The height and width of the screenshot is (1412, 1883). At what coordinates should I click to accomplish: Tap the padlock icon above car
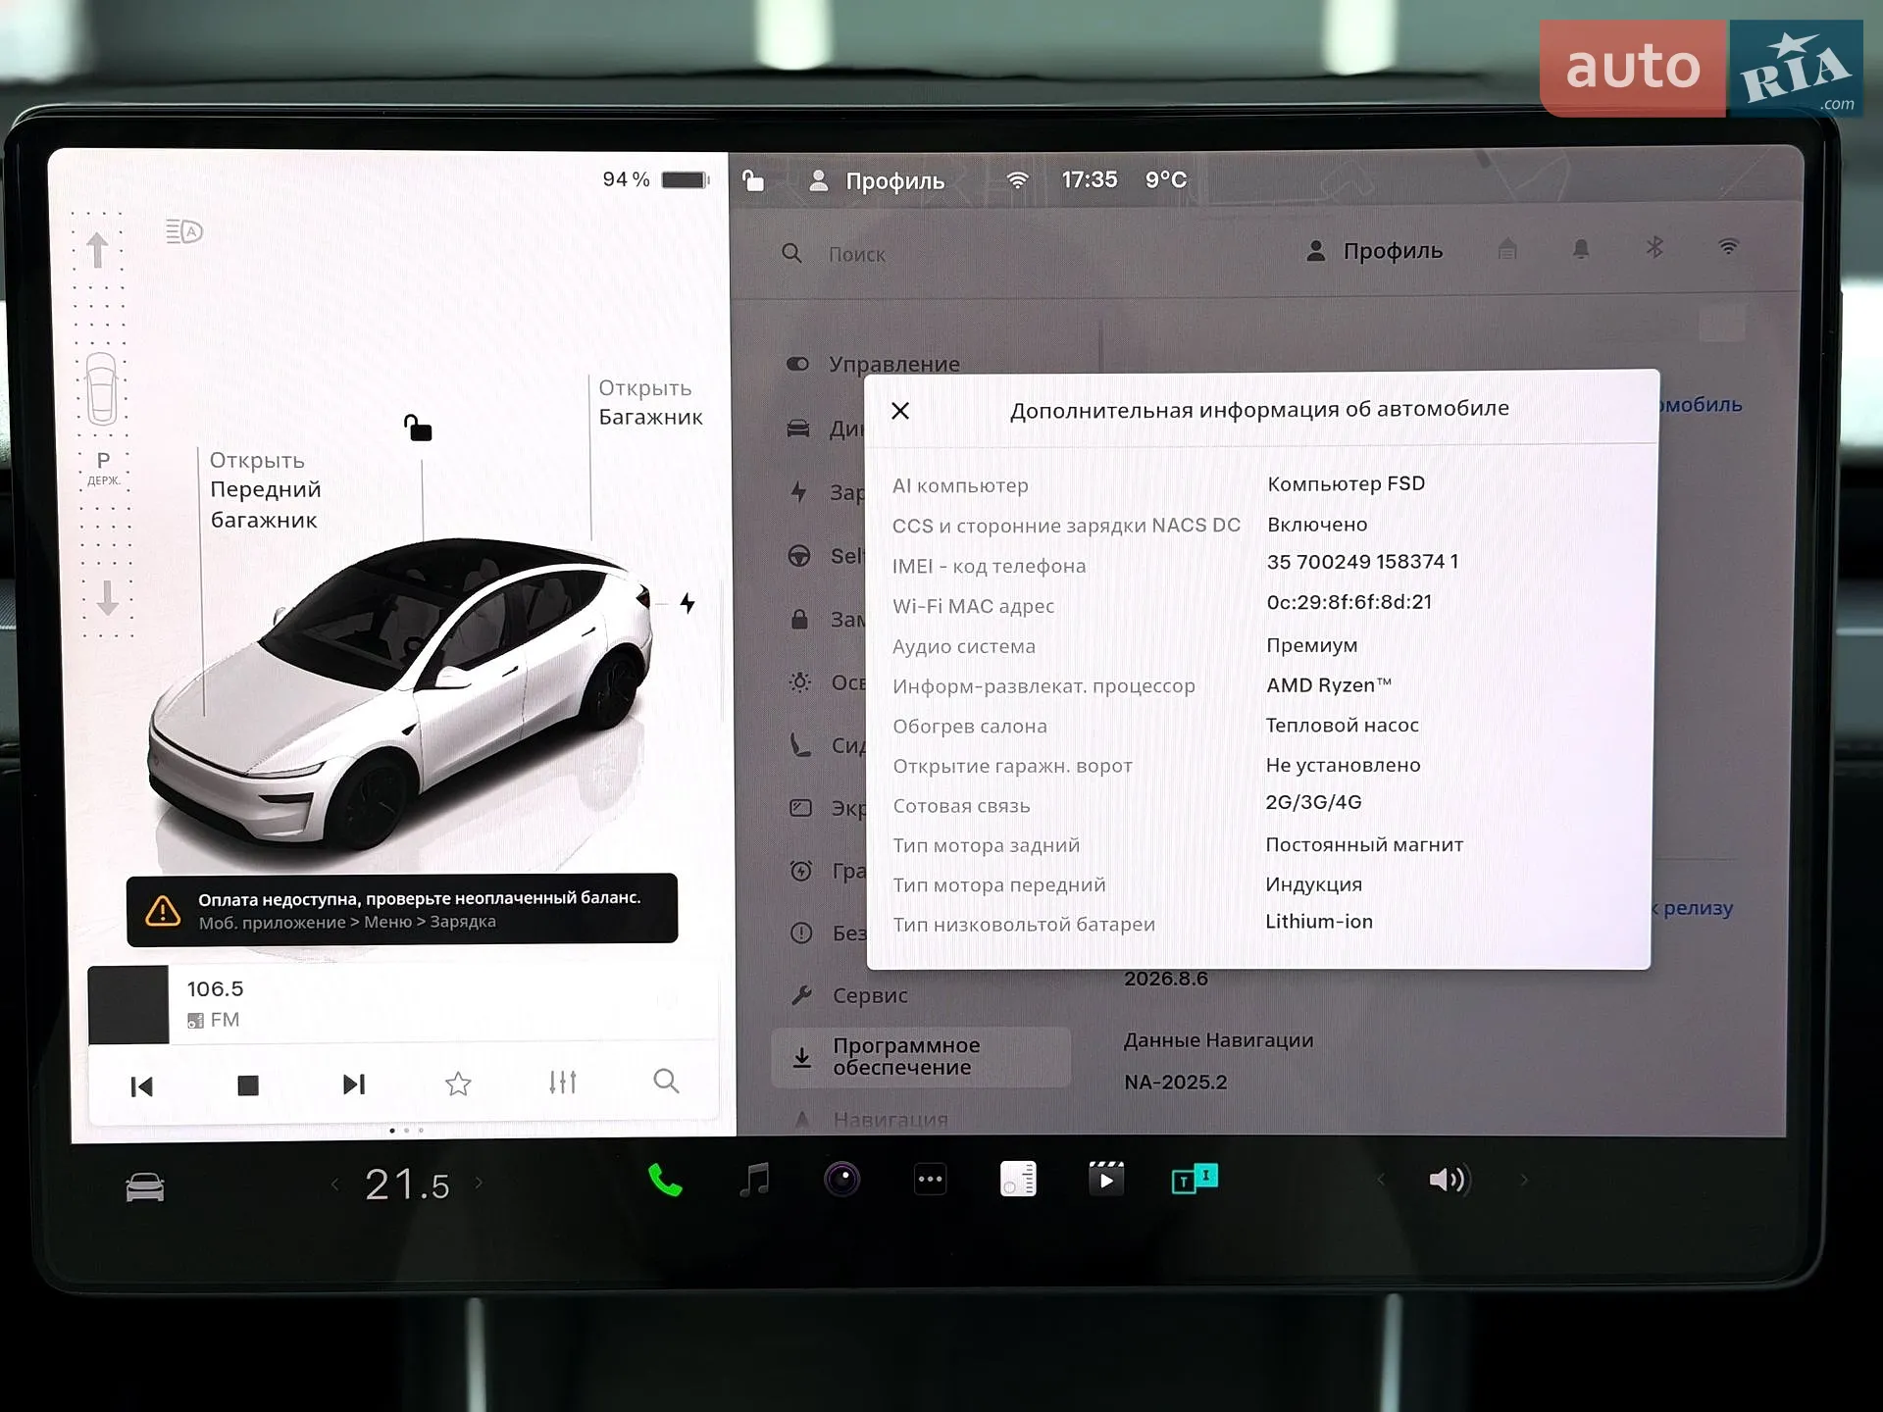click(418, 428)
